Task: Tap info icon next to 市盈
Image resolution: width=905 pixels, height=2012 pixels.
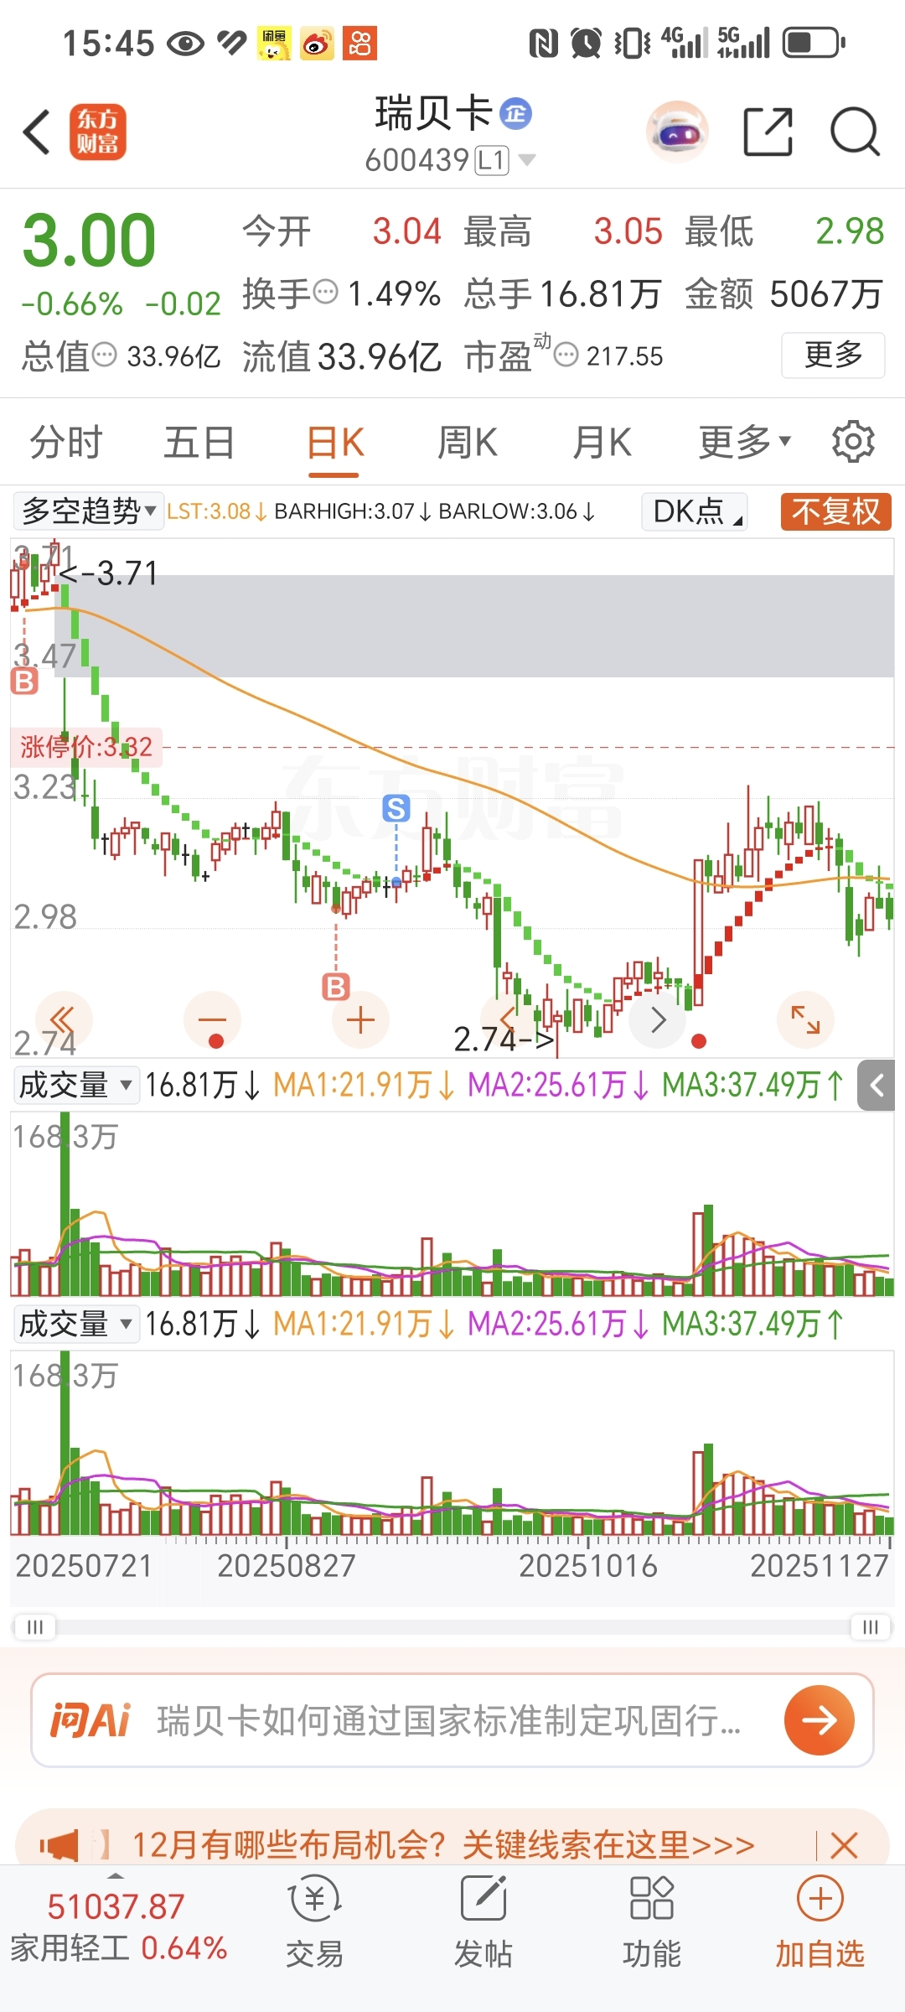Action: [566, 355]
